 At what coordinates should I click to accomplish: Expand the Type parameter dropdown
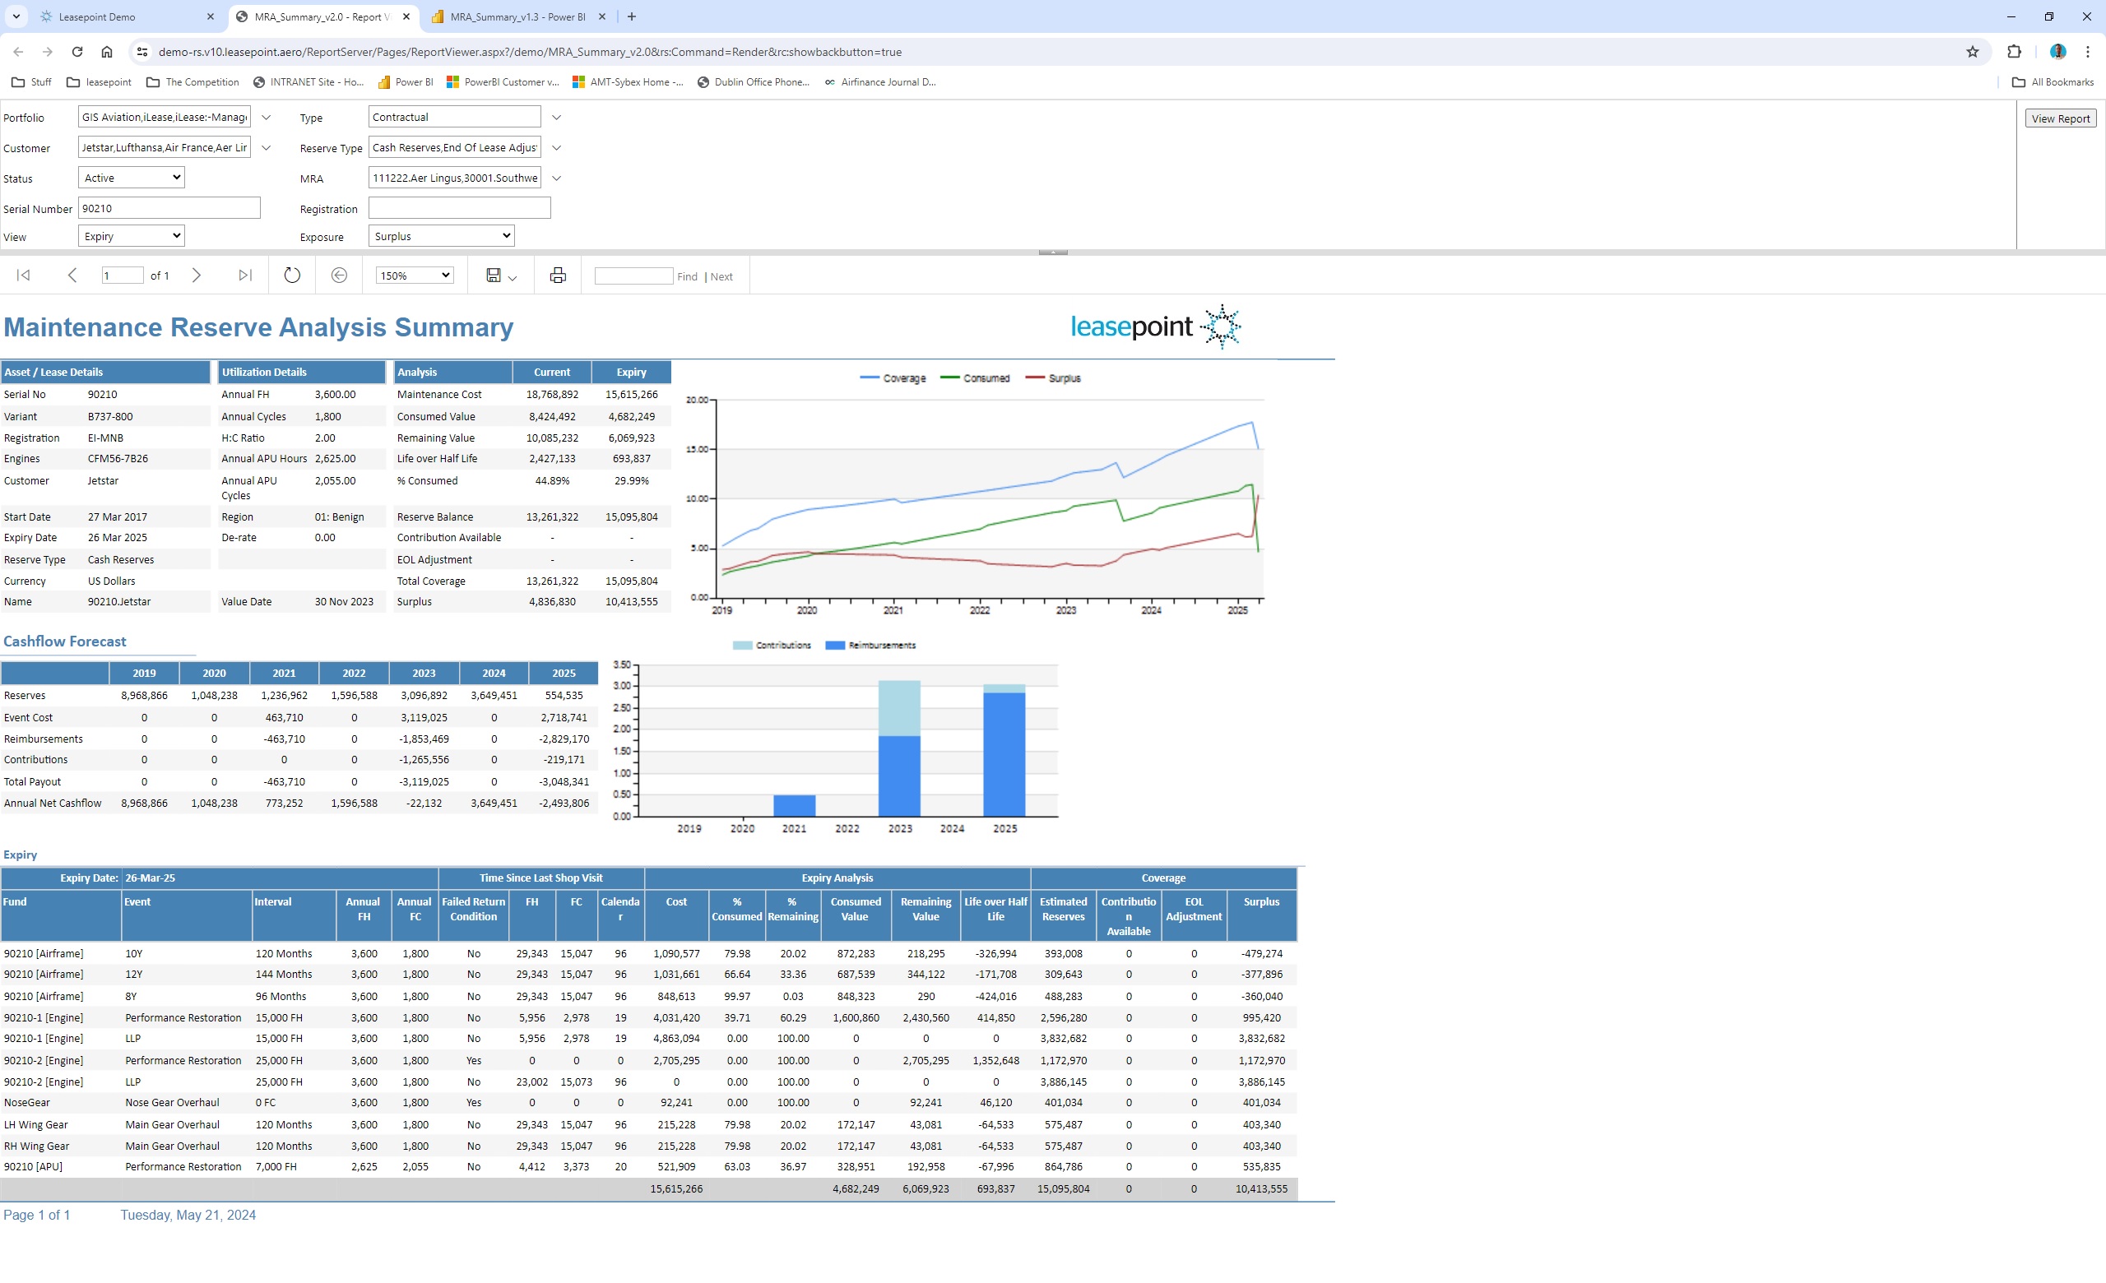pos(556,117)
